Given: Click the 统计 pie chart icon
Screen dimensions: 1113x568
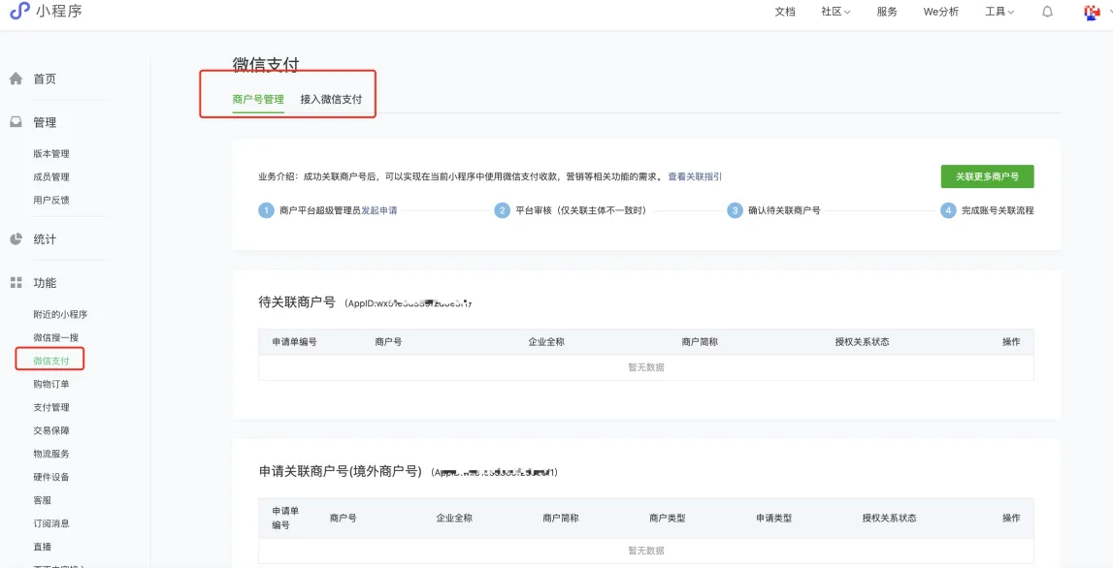Looking at the screenshot, I should [x=16, y=239].
